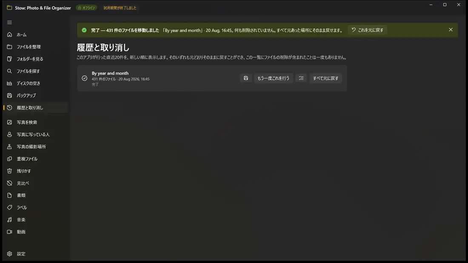The width and height of the screenshot is (468, 263).
Task: Open 見比べ page
Action: pyautogui.click(x=36, y=183)
